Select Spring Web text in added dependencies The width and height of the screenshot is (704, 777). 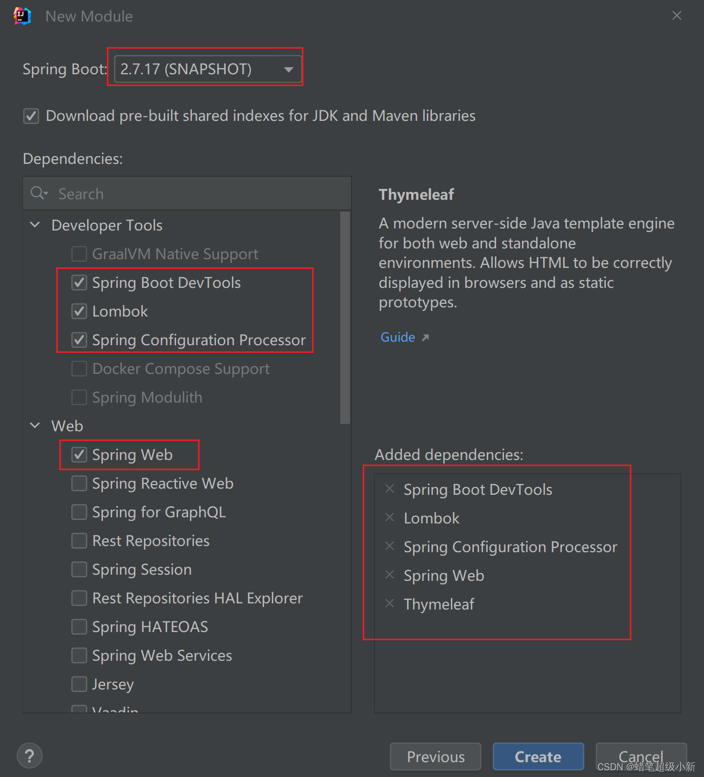click(x=444, y=575)
